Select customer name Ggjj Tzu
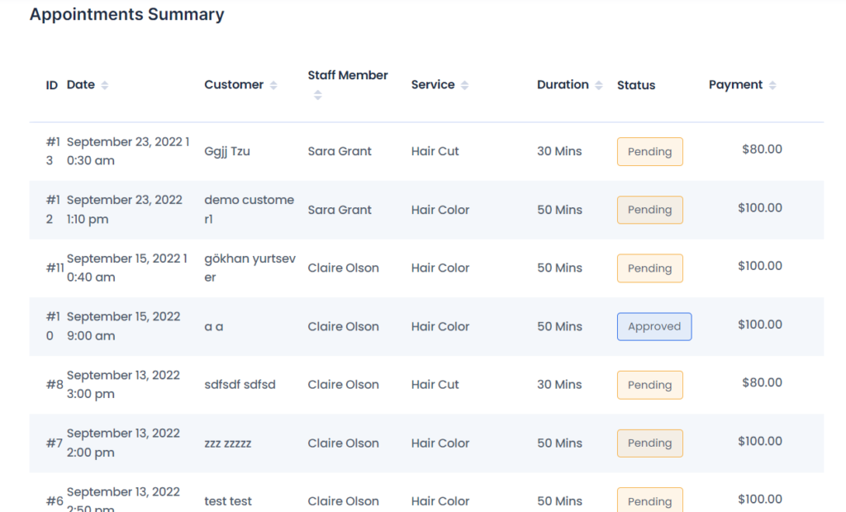Screen dimensions: 846x512 (227, 151)
